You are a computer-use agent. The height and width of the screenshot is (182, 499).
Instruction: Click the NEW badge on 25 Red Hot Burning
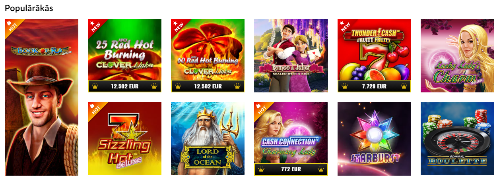click(94, 26)
